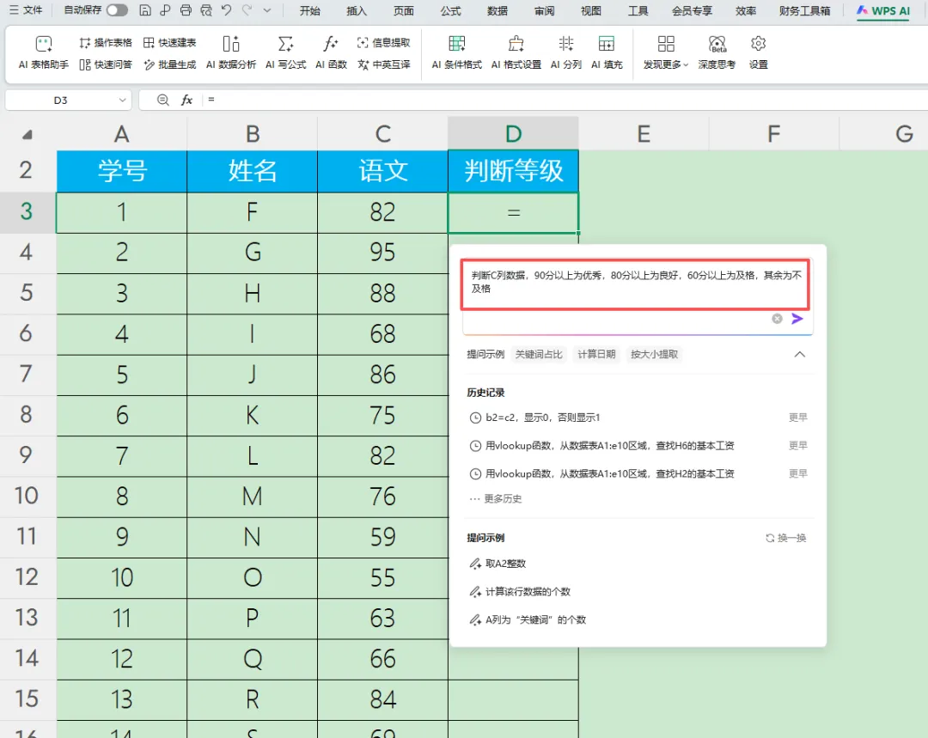
Task: Toggle the 自动保存 switch
Action: 117,10
